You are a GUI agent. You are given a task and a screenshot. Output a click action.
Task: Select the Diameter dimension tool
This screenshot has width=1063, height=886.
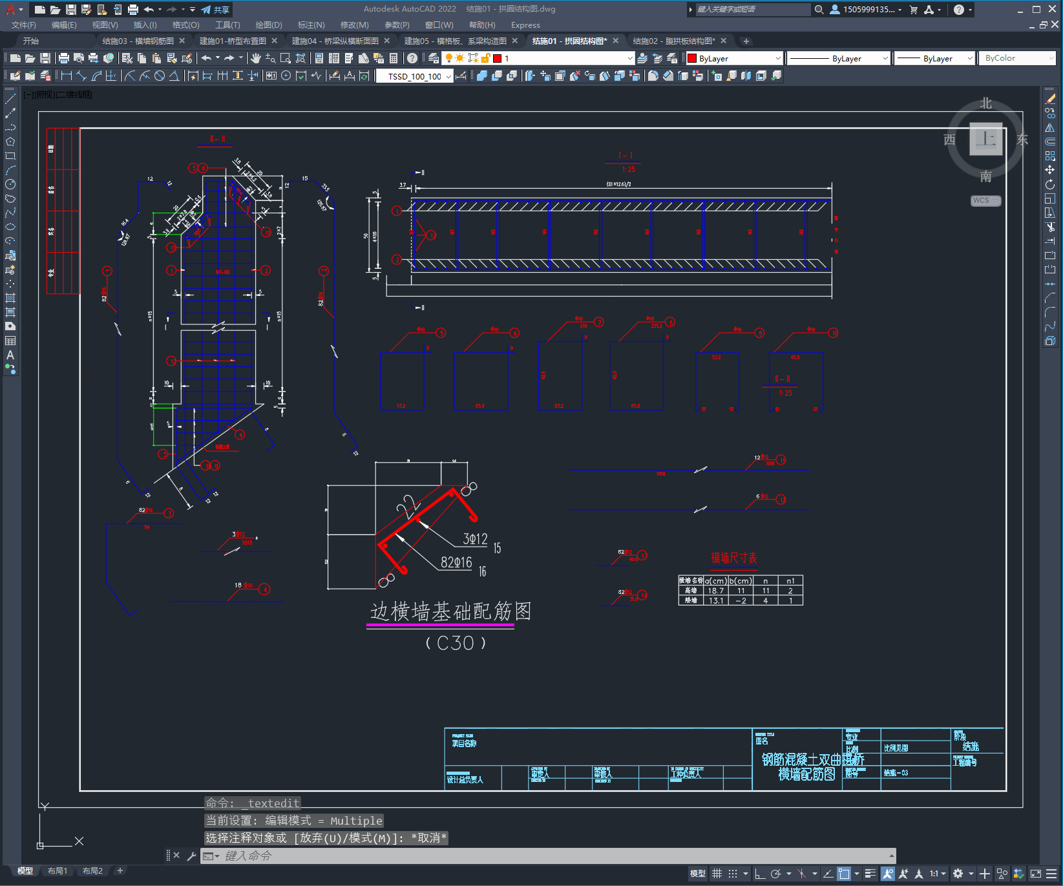pos(160,76)
